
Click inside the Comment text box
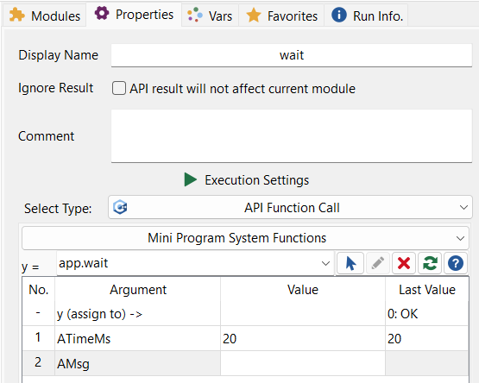(292, 136)
